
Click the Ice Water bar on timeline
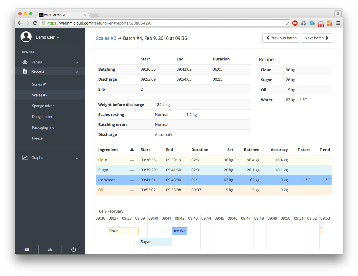tap(180, 231)
